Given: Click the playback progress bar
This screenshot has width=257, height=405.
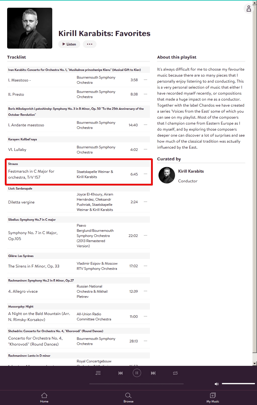Looking at the screenshot, I should click(x=136, y=384).
